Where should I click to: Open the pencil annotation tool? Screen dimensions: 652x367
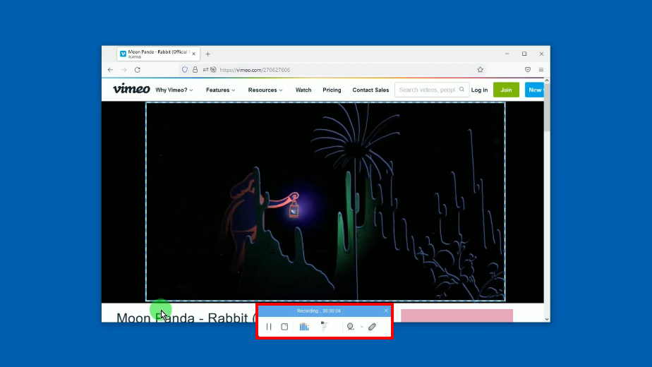click(372, 327)
